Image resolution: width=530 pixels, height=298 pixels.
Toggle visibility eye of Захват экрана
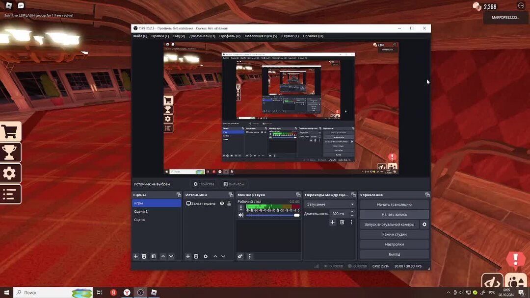pos(222,203)
